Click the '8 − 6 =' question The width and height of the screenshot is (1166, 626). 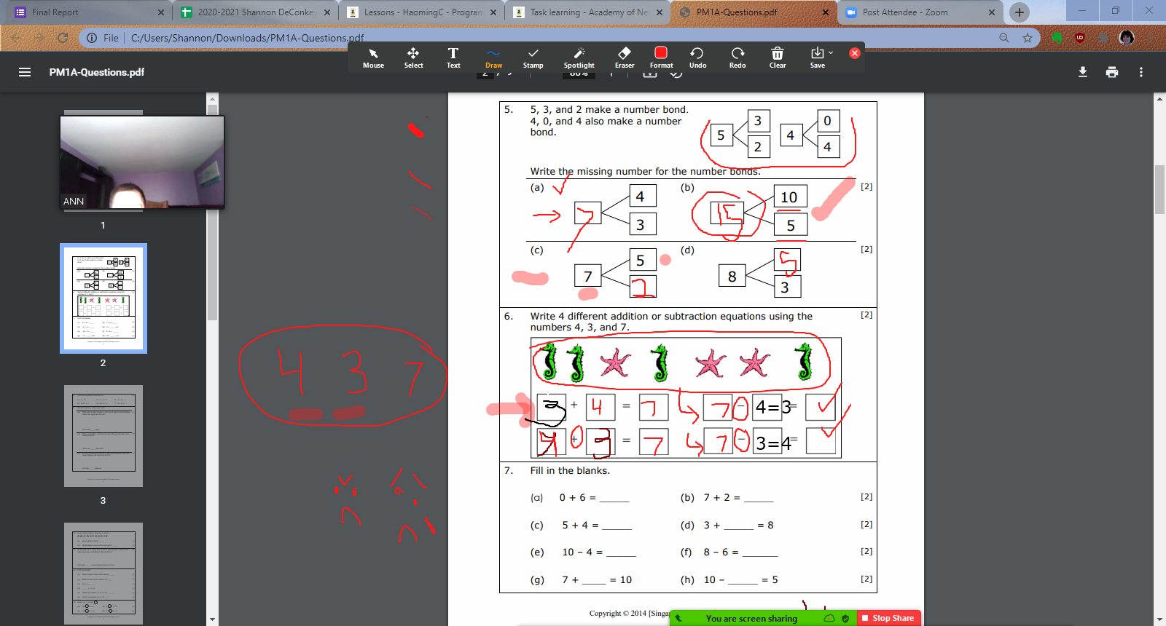point(740,552)
